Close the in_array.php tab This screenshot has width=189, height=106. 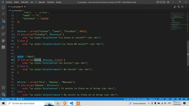pos(25,7)
